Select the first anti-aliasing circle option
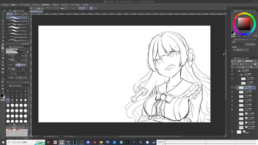 tap(16, 65)
